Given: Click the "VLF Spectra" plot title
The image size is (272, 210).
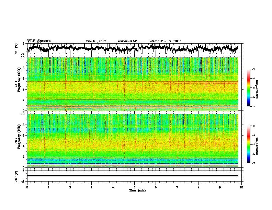Looking at the screenshot, I should [39, 41].
